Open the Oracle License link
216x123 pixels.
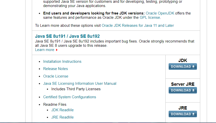click(56, 76)
